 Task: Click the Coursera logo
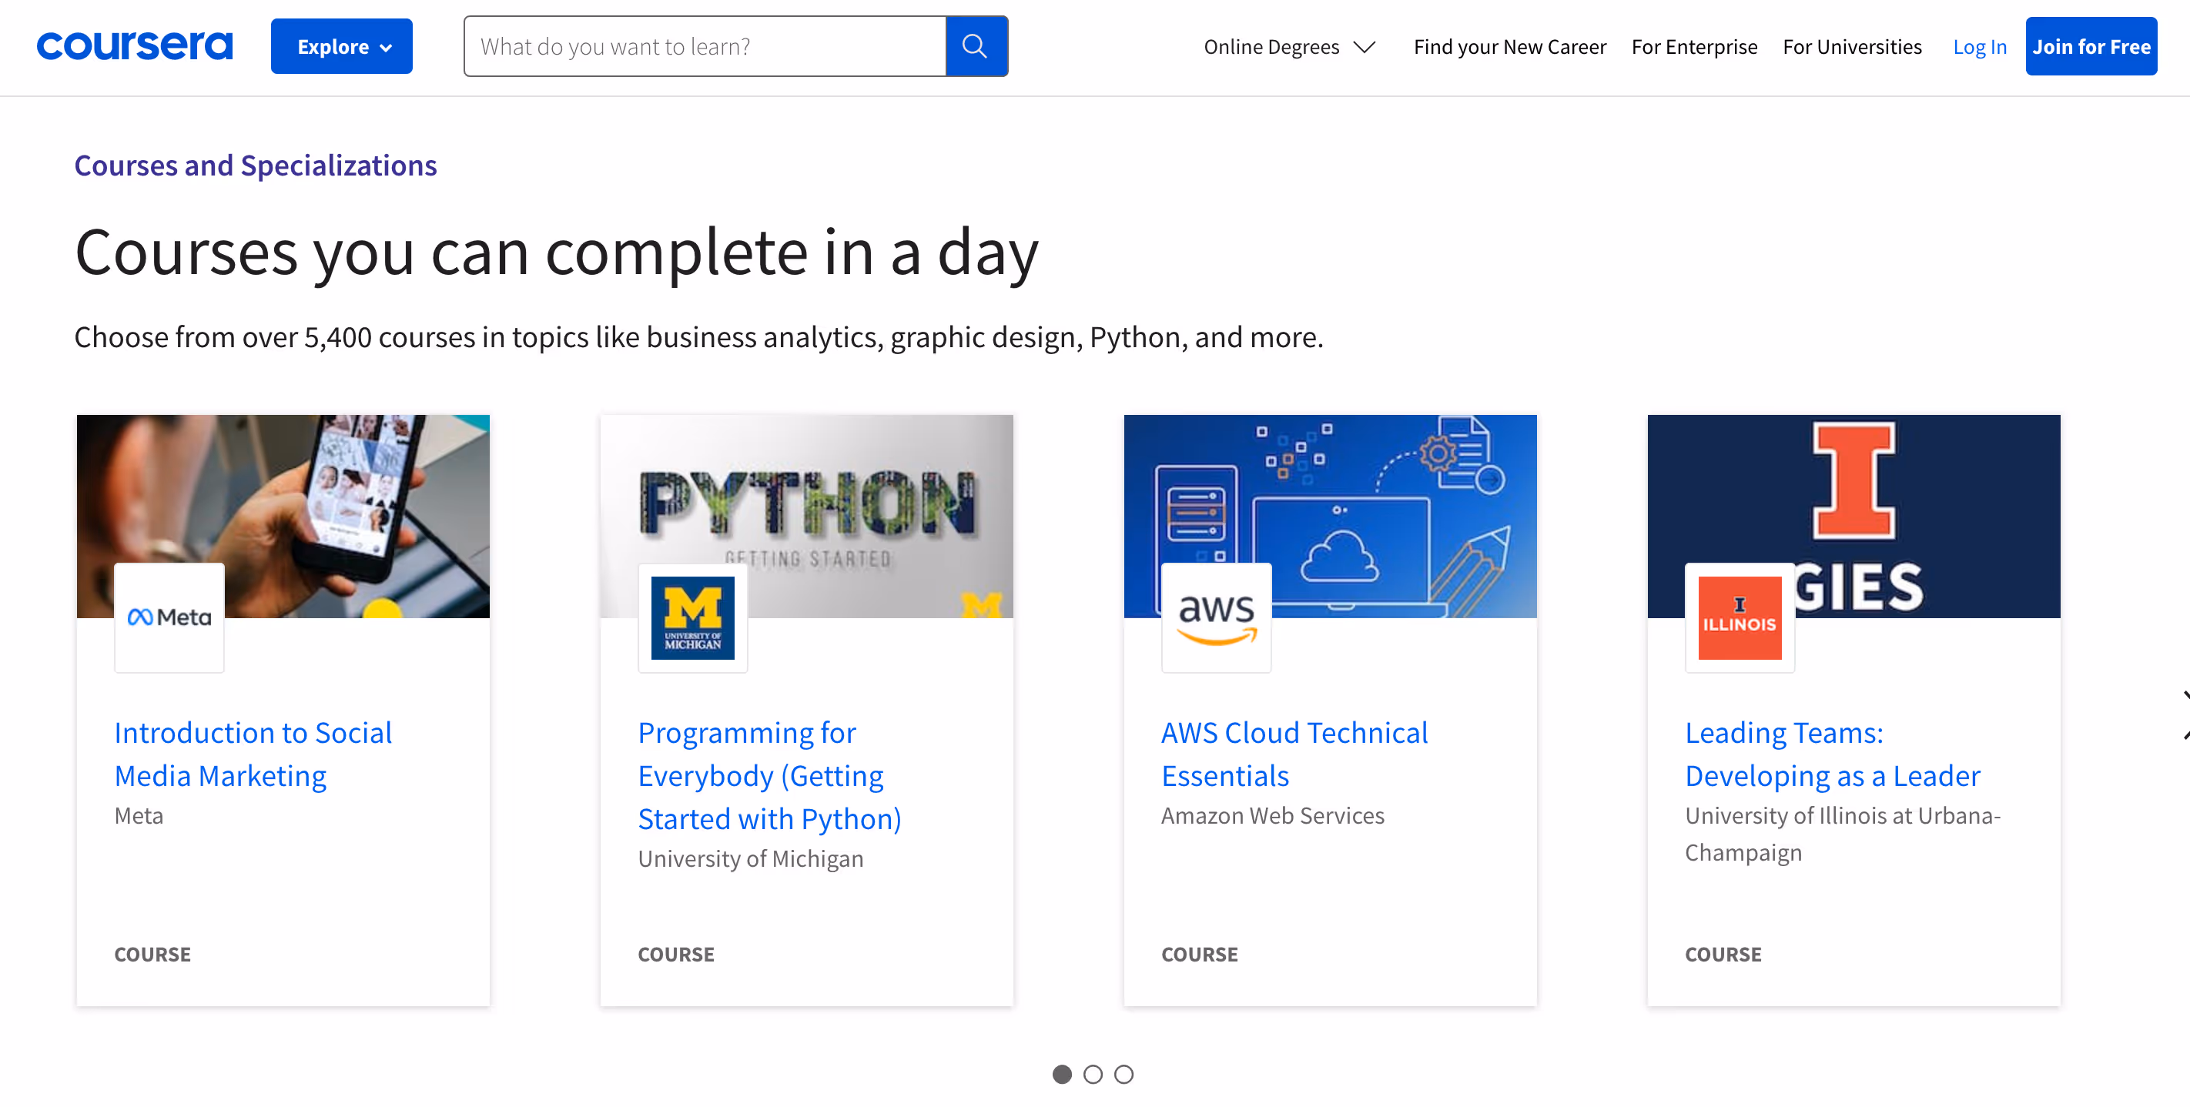134,46
